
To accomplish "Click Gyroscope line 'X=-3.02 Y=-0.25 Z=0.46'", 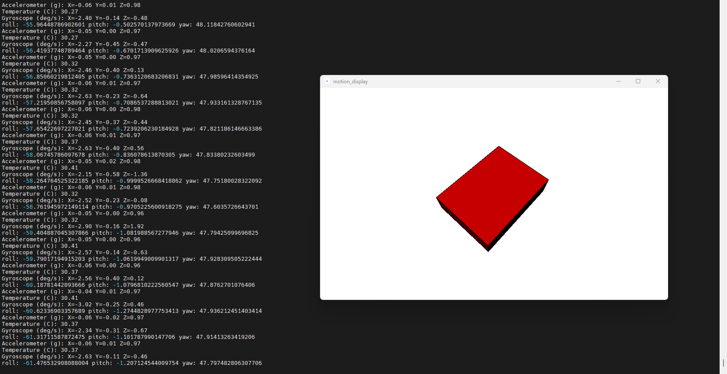I will click(73, 305).
